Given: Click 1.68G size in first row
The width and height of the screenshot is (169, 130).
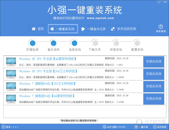Looking at the screenshot, I should [x=119, y=65].
